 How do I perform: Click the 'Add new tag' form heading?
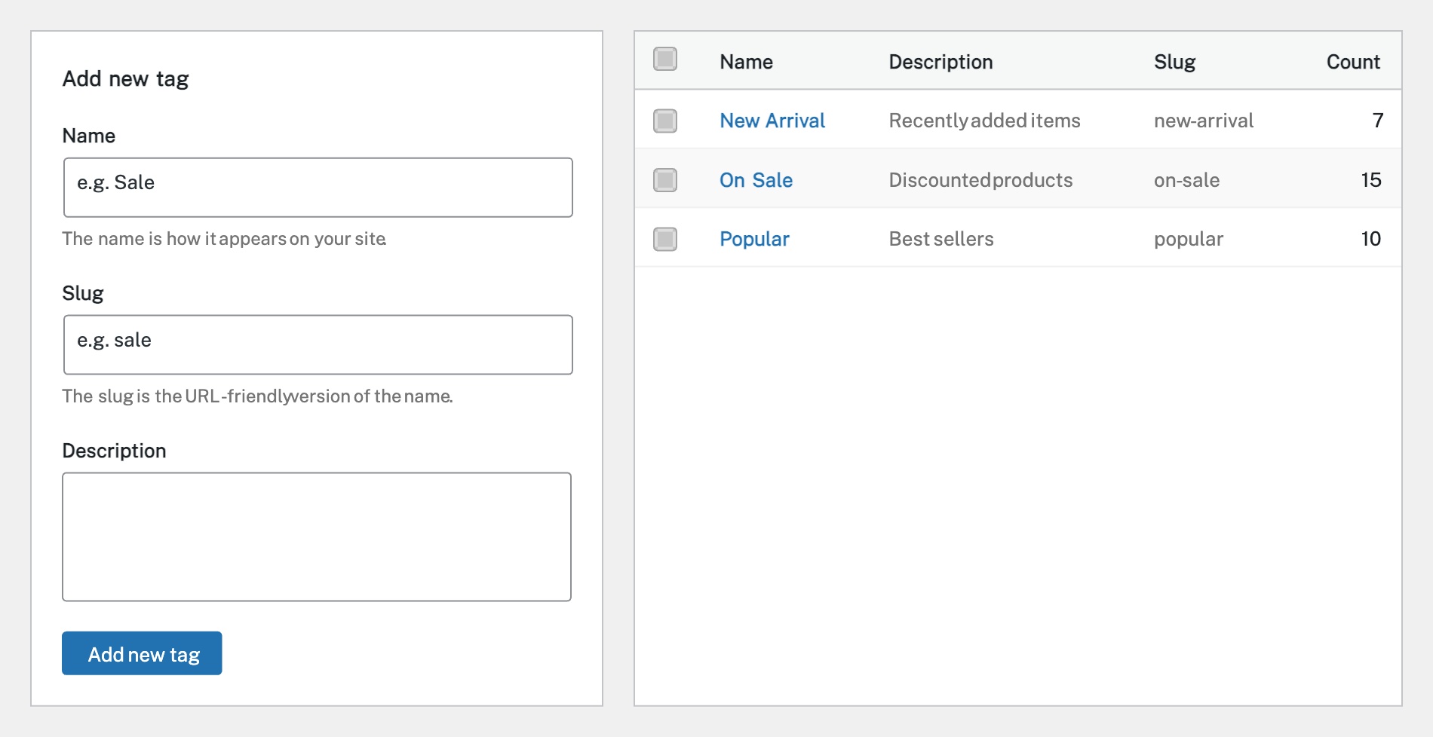(x=125, y=79)
